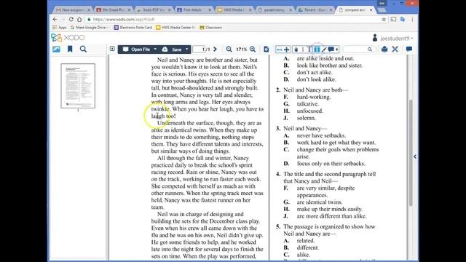Open the bookmarks panel icon
The width and height of the screenshot is (466, 262).
point(70,49)
